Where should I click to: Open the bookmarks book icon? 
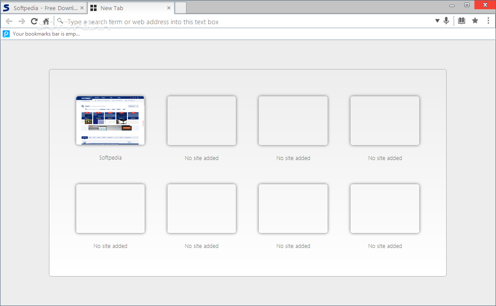click(462, 21)
